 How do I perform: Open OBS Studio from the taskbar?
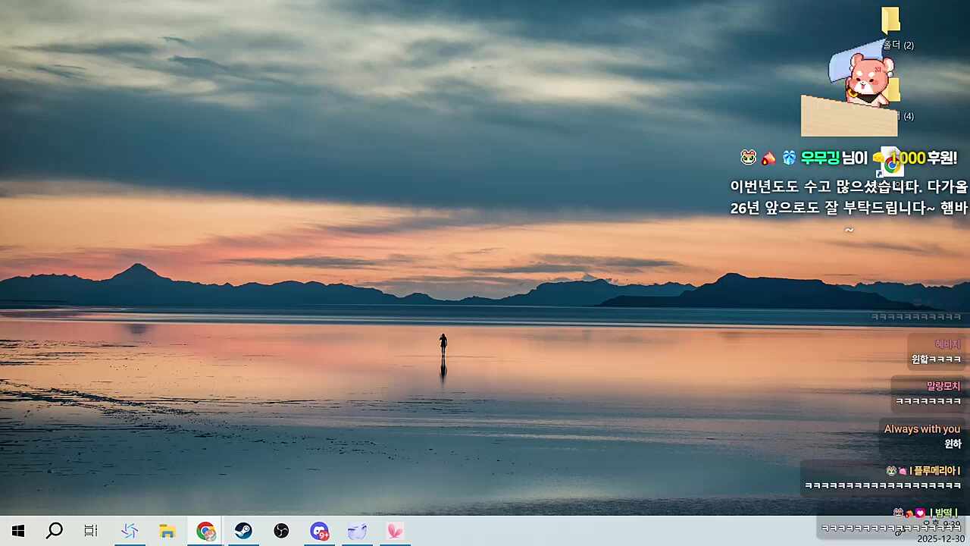(280, 531)
